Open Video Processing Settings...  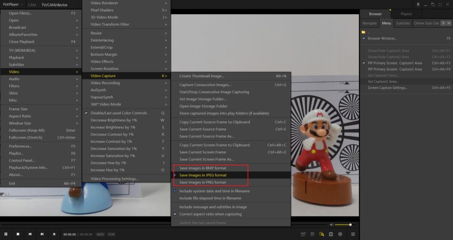point(126,179)
